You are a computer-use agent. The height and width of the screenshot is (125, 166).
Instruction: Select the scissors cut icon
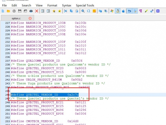(x=66, y=11)
